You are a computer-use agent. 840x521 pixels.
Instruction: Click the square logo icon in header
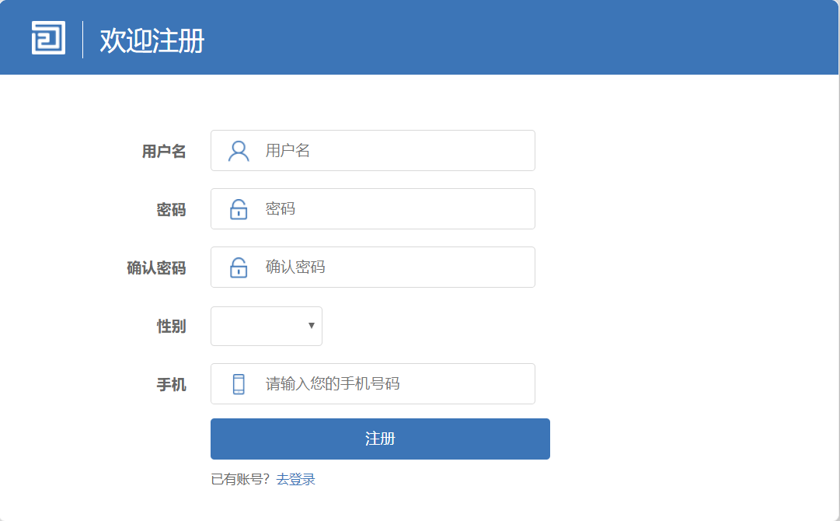[x=48, y=38]
